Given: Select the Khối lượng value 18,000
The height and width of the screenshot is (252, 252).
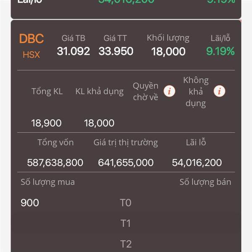Looking at the screenshot, I should [168, 52].
